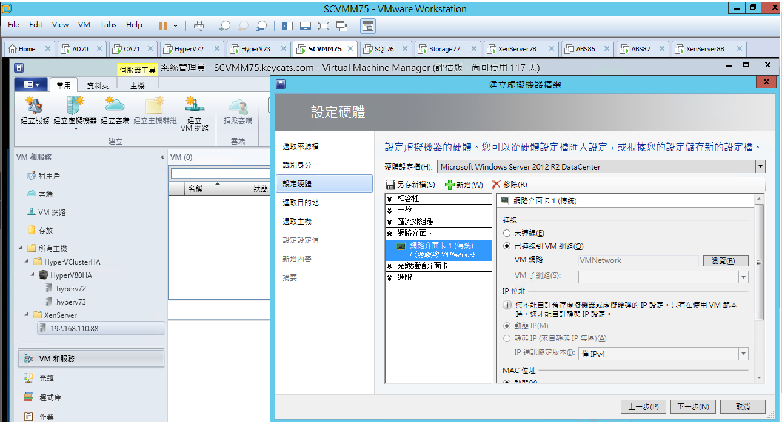Enter VMware full screen mode icon
Image resolution: width=782 pixels, height=422 pixels.
(323, 25)
